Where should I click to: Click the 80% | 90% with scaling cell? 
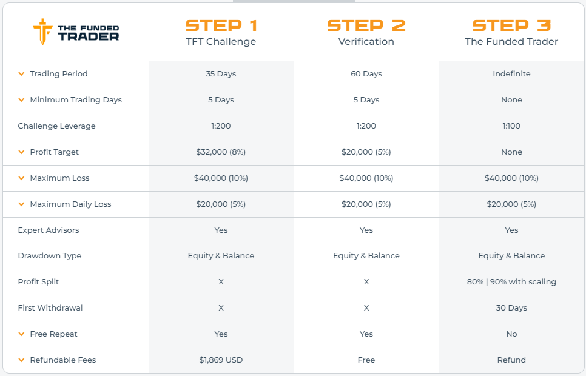point(511,282)
